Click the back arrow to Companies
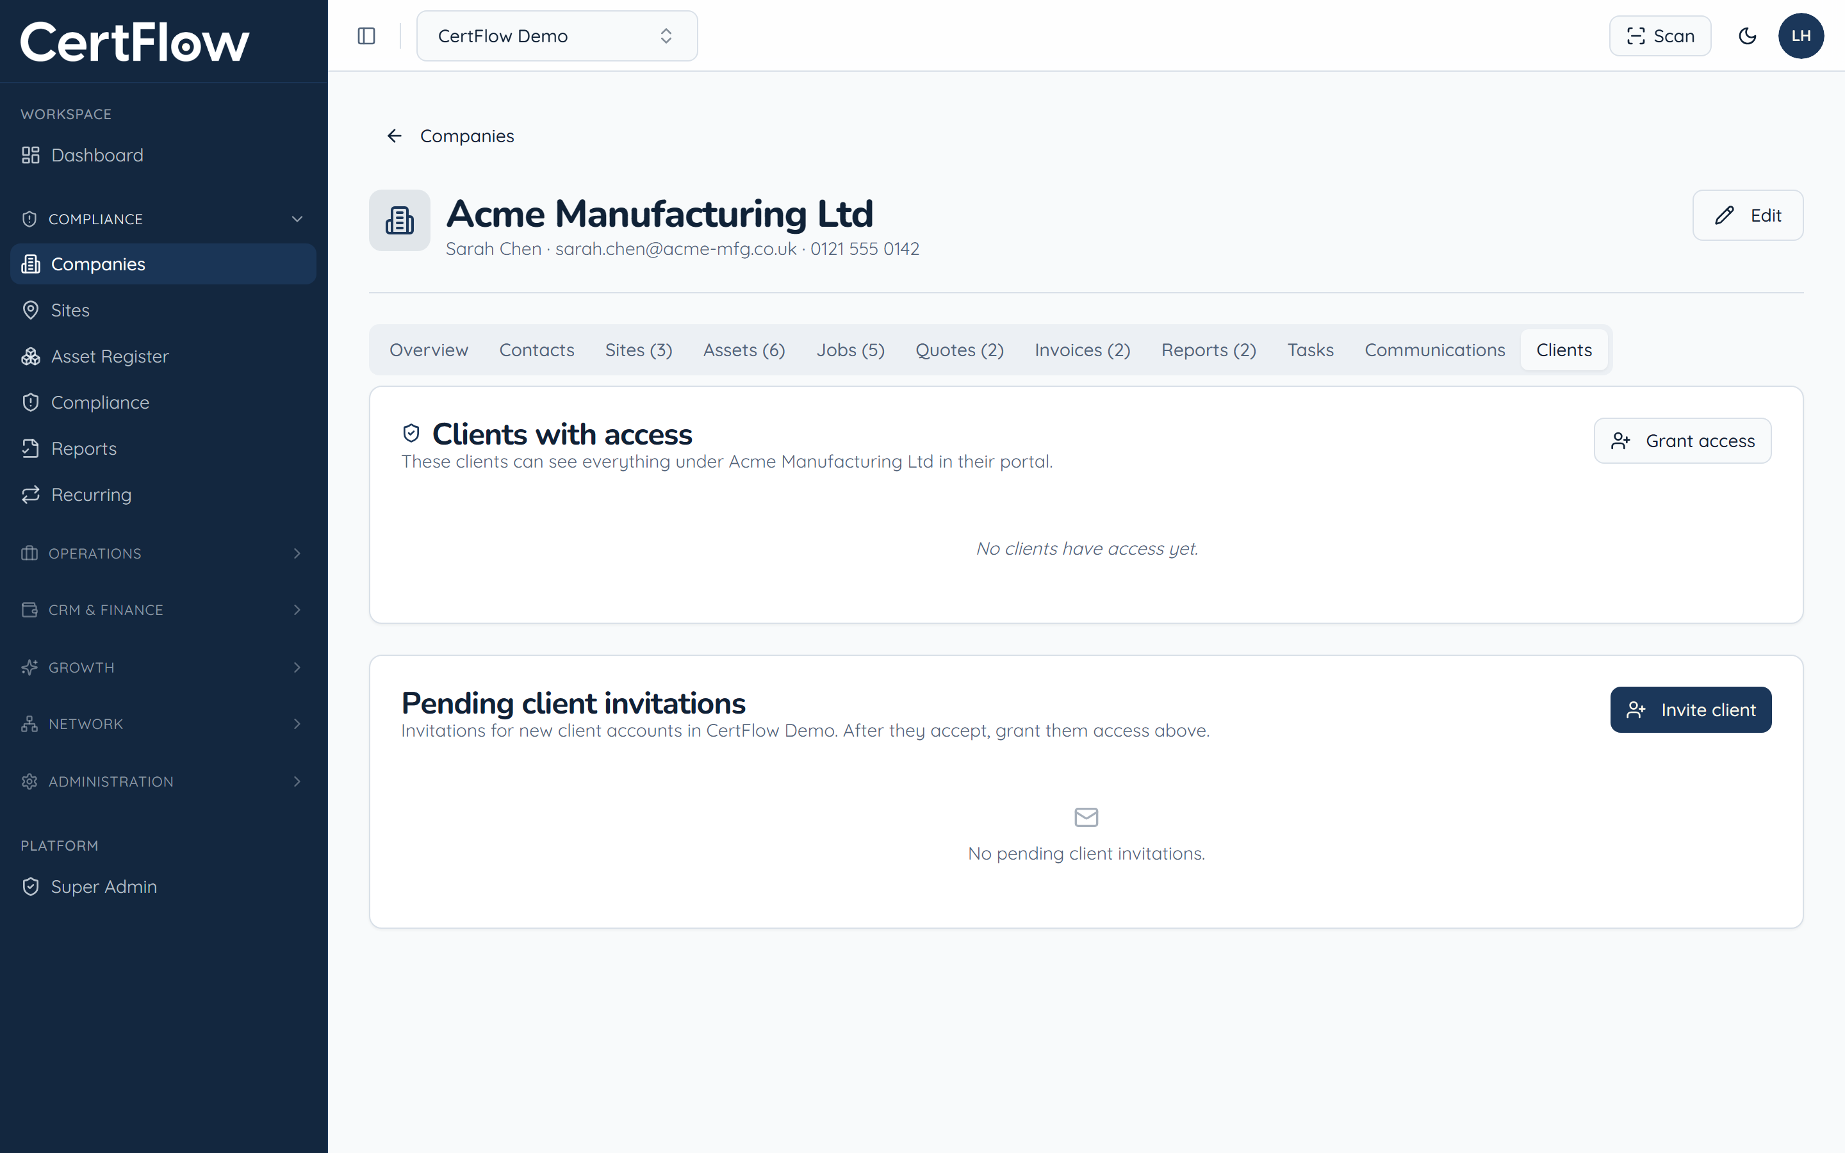The height and width of the screenshot is (1153, 1845). pos(394,136)
